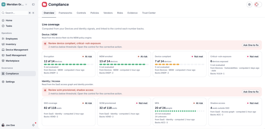
Task: Click the Device compliant orange progress bar
Action: [x=180, y=64]
